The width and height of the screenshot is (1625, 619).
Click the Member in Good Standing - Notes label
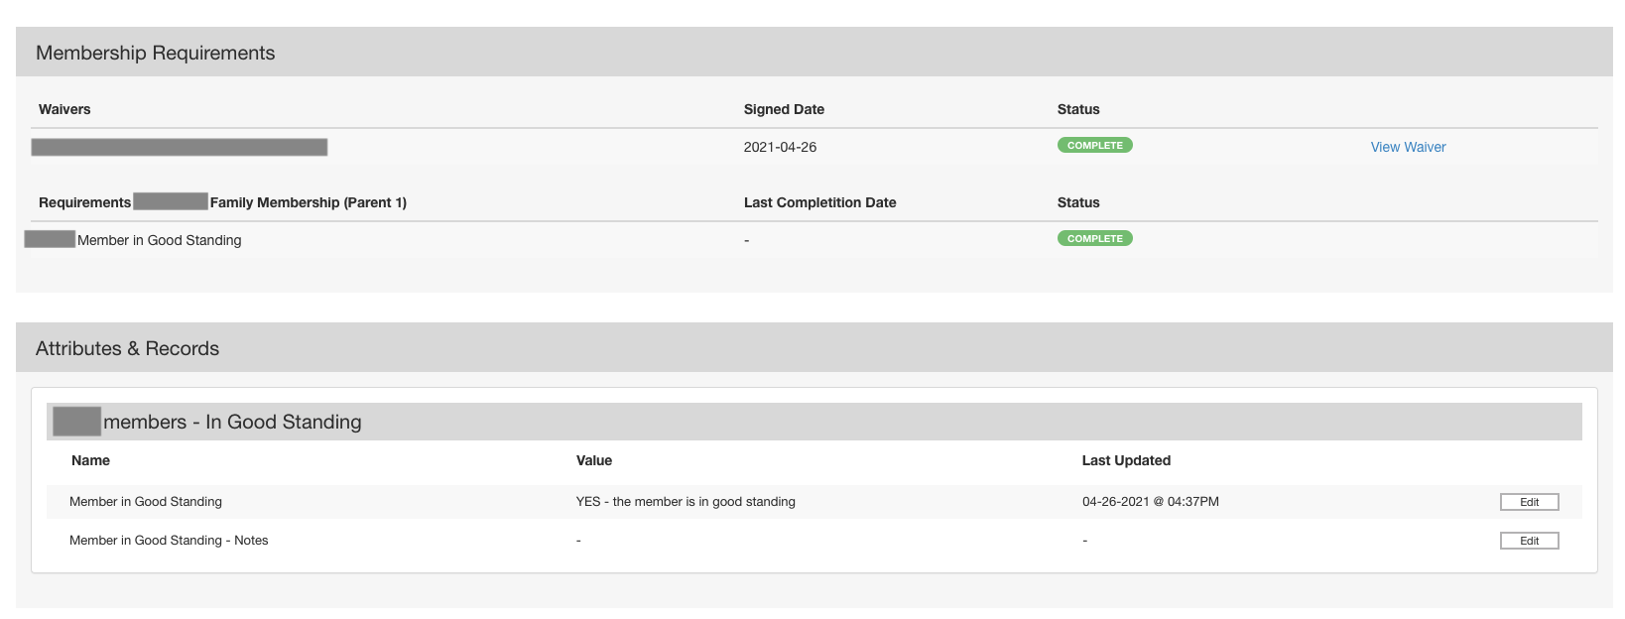(169, 541)
